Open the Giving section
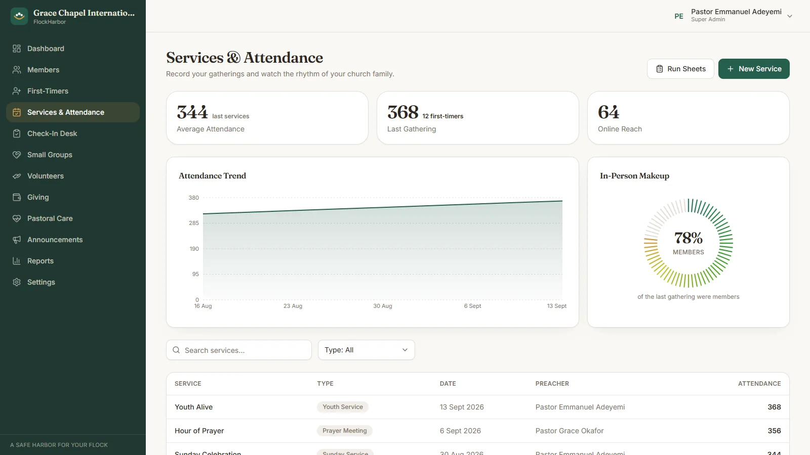The height and width of the screenshot is (455, 810). [73, 197]
